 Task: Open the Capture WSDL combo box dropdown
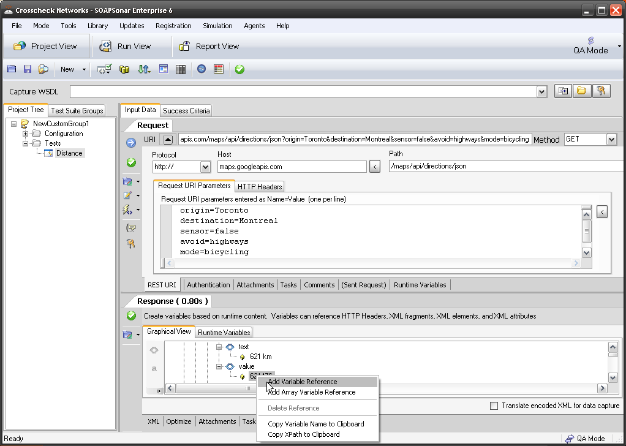coord(541,91)
